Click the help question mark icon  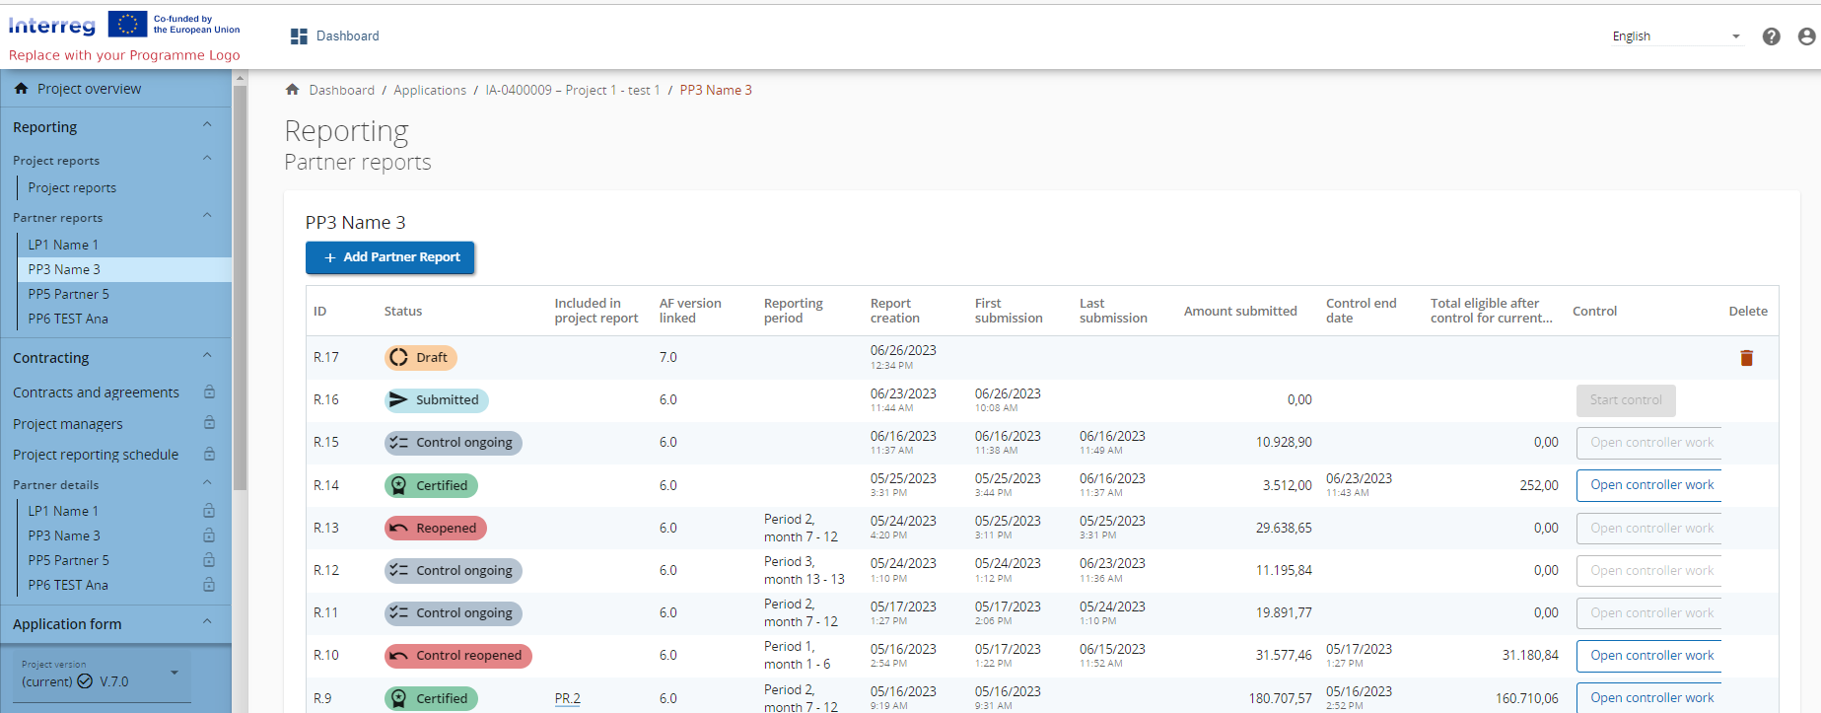(1771, 36)
